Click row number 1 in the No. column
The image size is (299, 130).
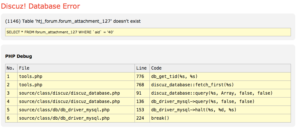click(8, 77)
